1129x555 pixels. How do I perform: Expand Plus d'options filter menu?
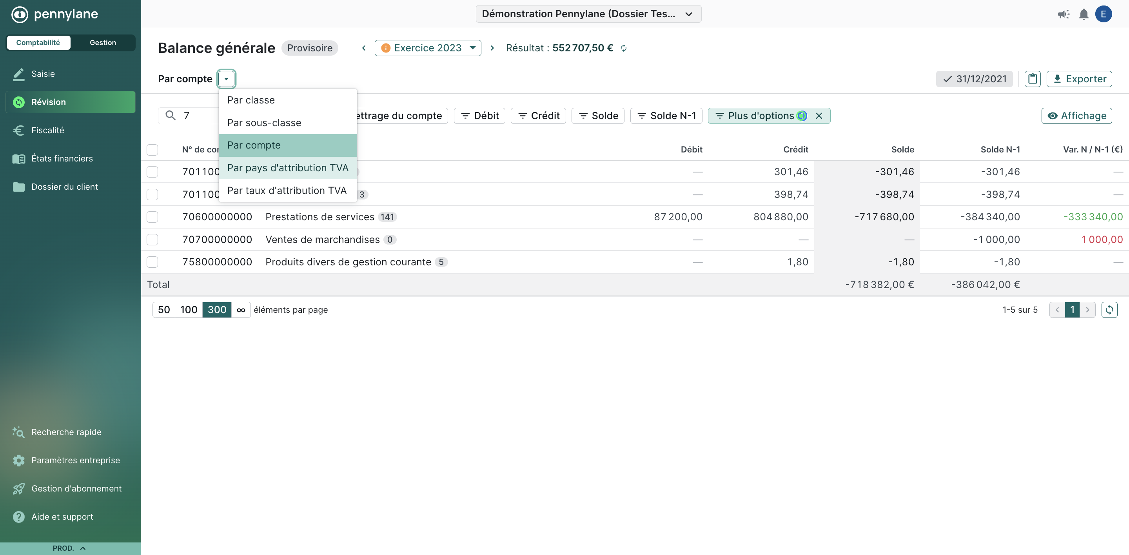tap(761, 115)
